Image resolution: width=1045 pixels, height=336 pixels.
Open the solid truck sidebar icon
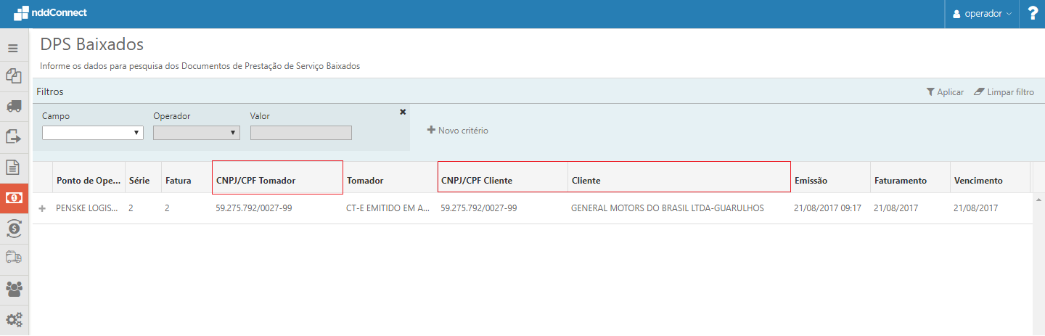13,106
